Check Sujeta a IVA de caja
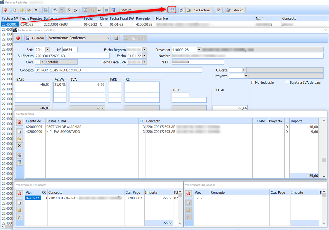329x230 pixels. (288, 82)
